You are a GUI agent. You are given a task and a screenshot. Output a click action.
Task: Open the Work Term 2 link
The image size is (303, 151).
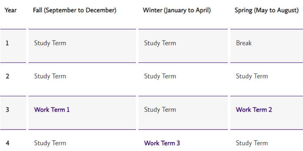point(254,110)
